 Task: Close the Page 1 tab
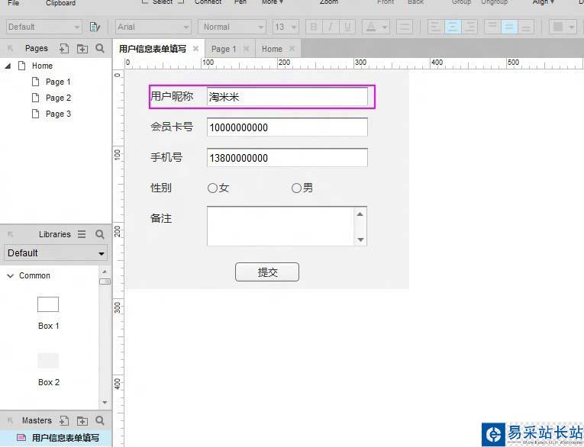pos(246,48)
